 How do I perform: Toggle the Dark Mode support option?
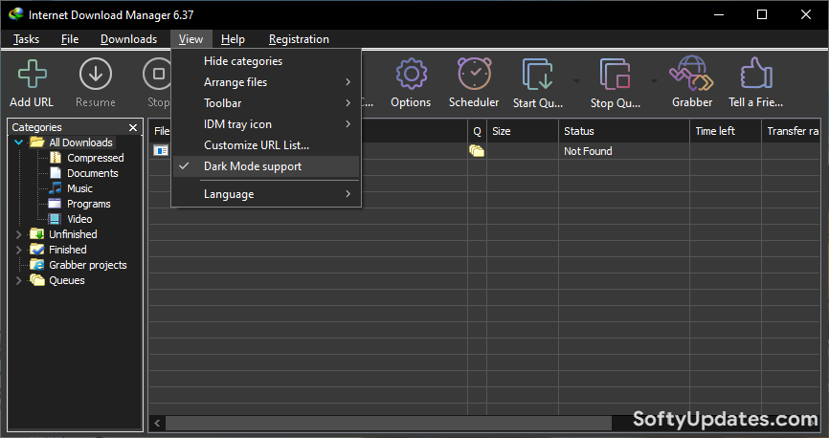253,166
